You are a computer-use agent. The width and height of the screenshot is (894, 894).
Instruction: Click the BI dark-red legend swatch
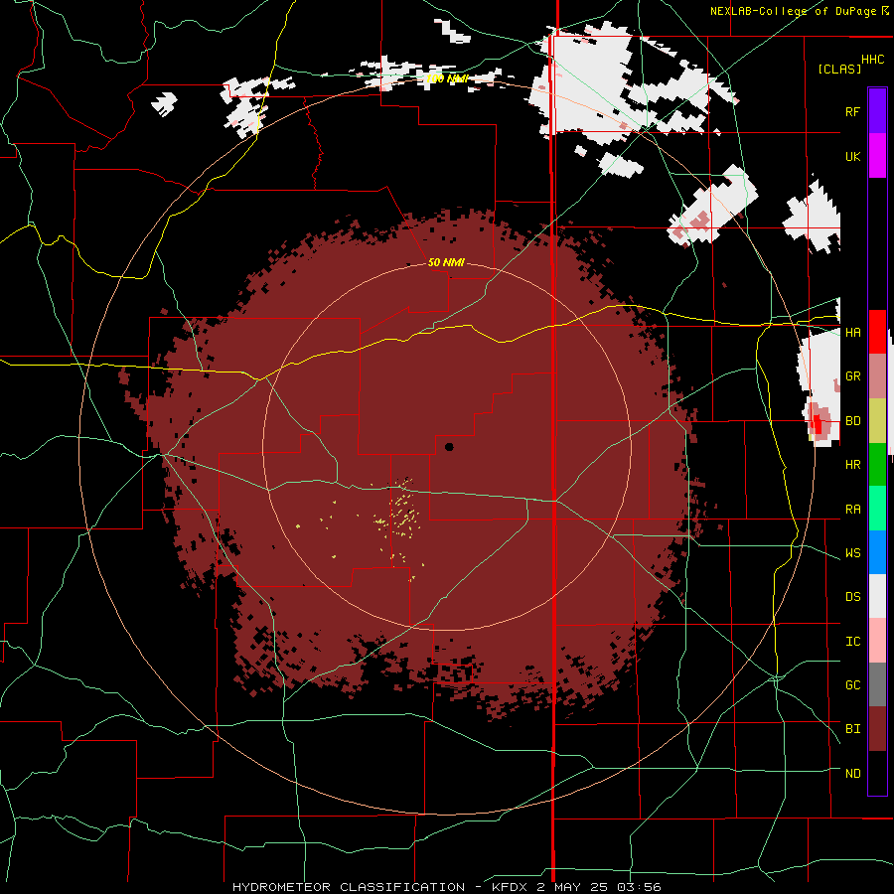coord(877,729)
